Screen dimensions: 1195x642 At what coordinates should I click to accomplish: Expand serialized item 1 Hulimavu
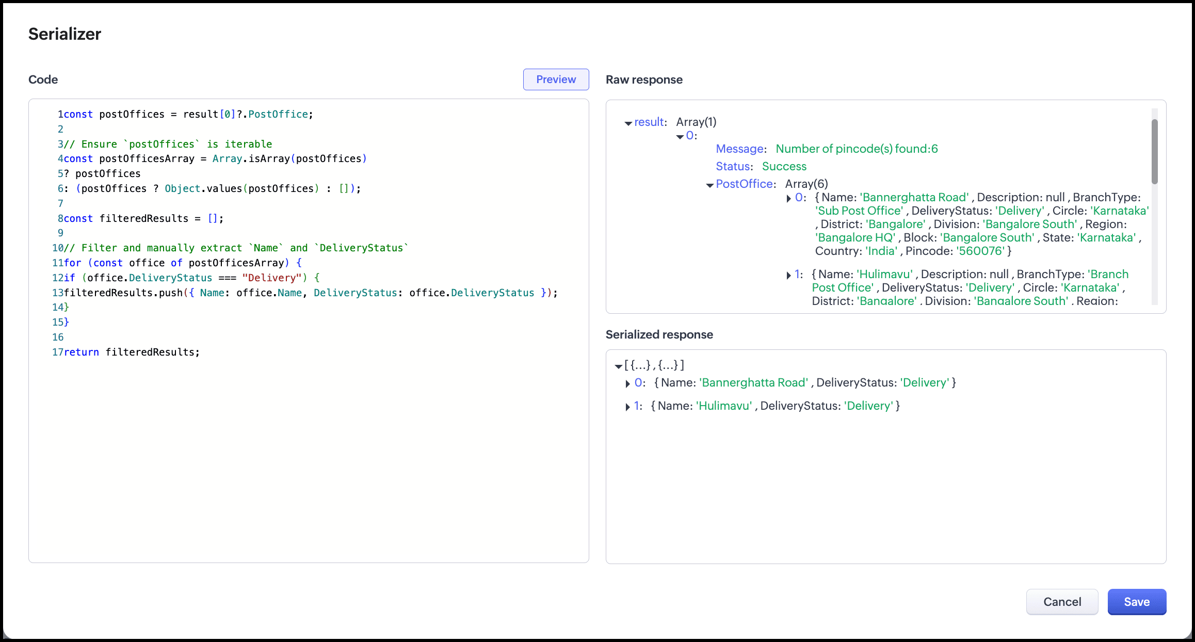click(627, 407)
